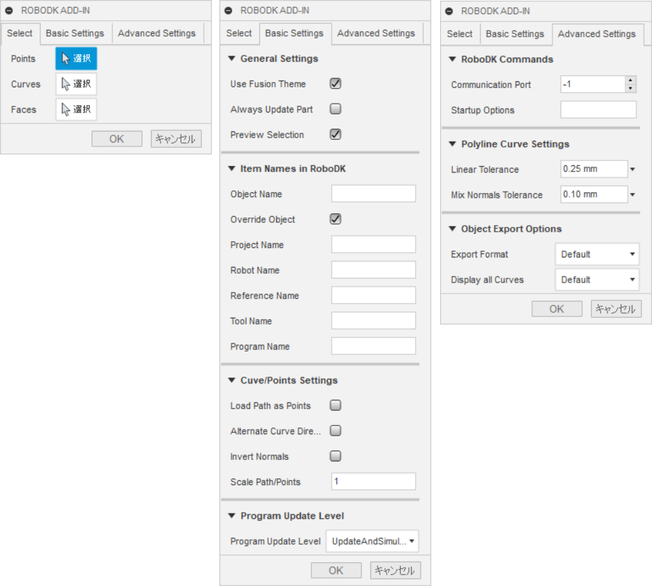Collapse the Program Update Level section
This screenshot has height=586, width=652.
(232, 516)
